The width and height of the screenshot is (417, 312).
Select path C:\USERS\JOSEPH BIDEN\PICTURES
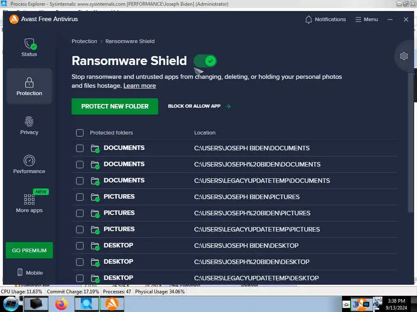pyautogui.click(x=247, y=197)
